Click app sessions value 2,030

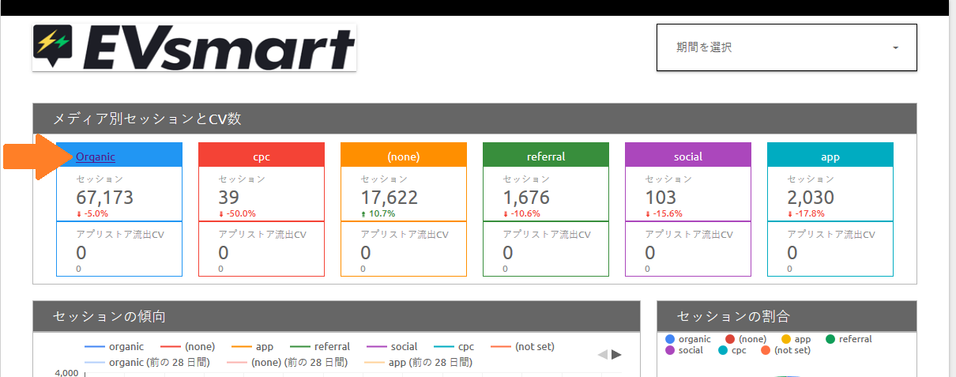tap(811, 197)
